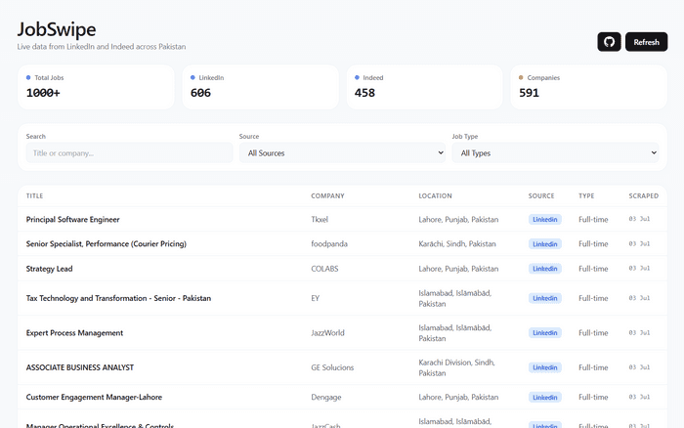
Task: Select the Companies 591 stat card
Action: [589, 87]
